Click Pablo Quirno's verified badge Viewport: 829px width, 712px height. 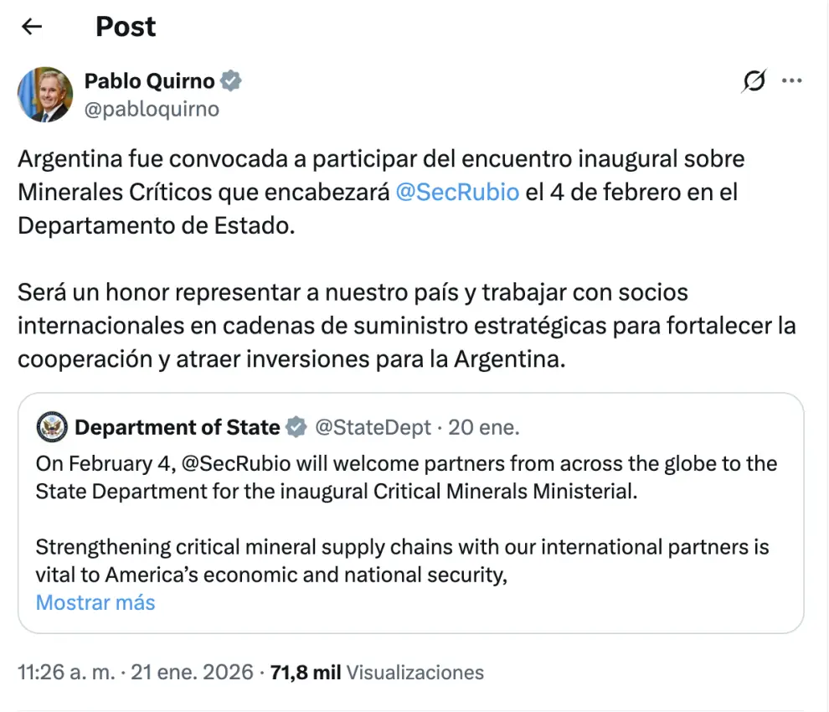(231, 81)
